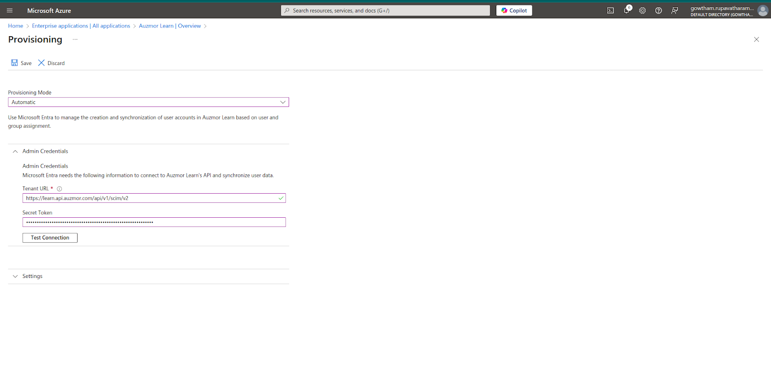Open Auzmor Learn | Overview breadcrumb
The height and width of the screenshot is (370, 771).
point(170,26)
